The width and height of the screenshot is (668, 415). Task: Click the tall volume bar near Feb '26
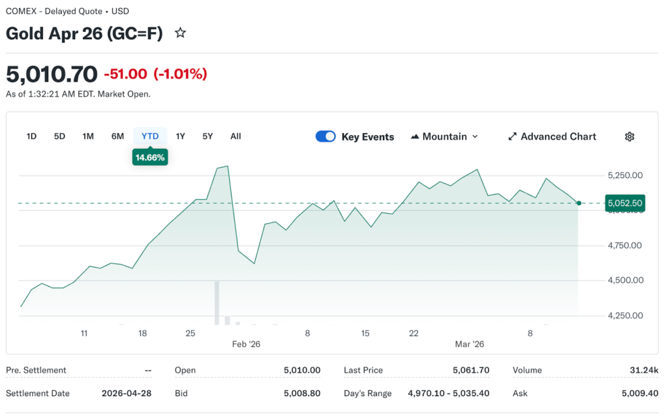tap(217, 303)
